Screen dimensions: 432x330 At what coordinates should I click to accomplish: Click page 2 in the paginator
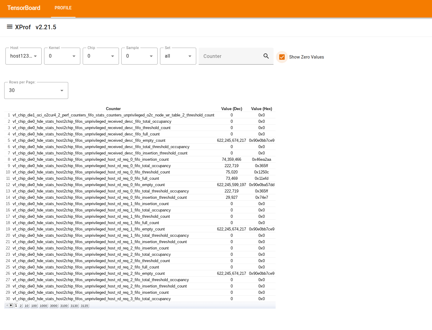(x=21, y=306)
